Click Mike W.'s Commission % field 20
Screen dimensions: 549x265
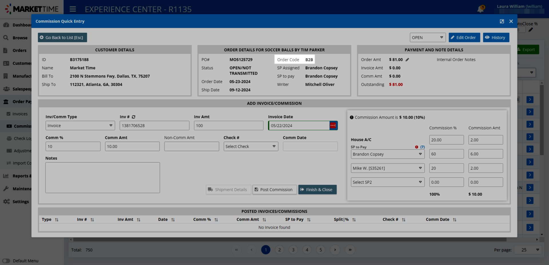coord(446,168)
